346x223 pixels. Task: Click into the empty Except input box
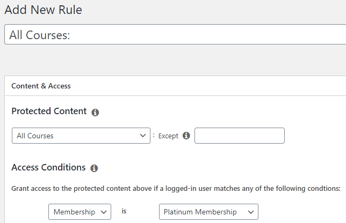pyautogui.click(x=240, y=136)
